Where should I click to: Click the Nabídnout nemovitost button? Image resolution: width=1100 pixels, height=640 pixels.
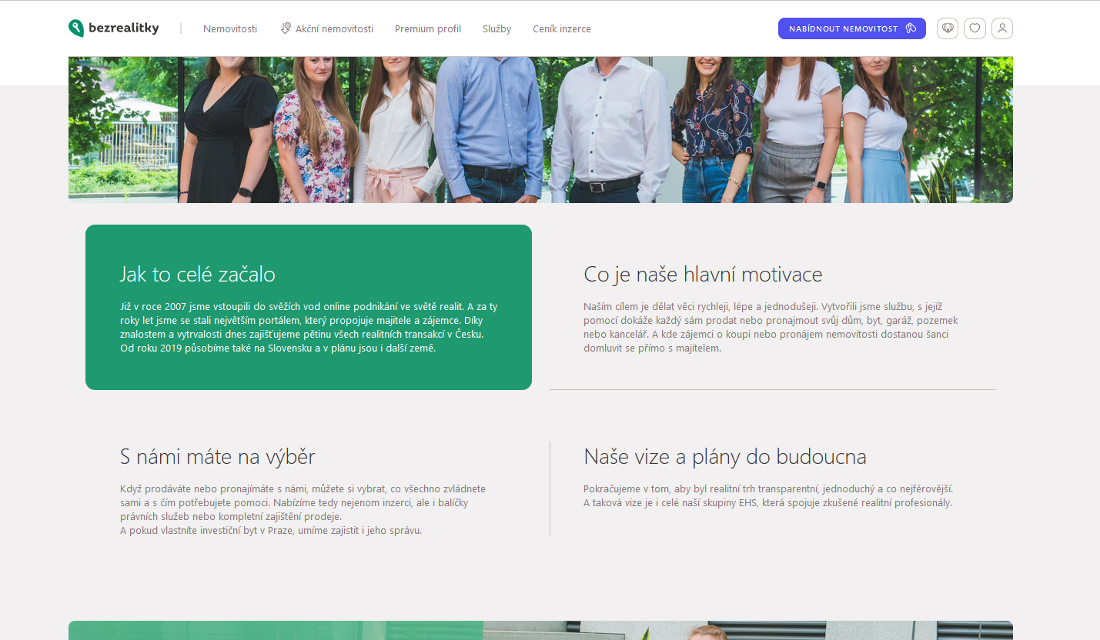pyautogui.click(x=852, y=28)
